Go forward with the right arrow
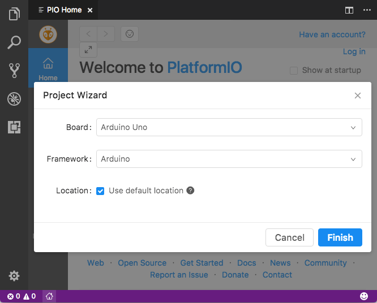The image size is (377, 303). [x=106, y=34]
